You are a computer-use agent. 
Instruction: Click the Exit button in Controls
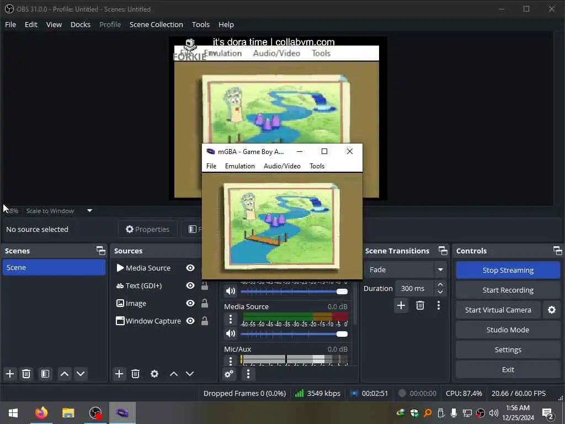pyautogui.click(x=508, y=369)
